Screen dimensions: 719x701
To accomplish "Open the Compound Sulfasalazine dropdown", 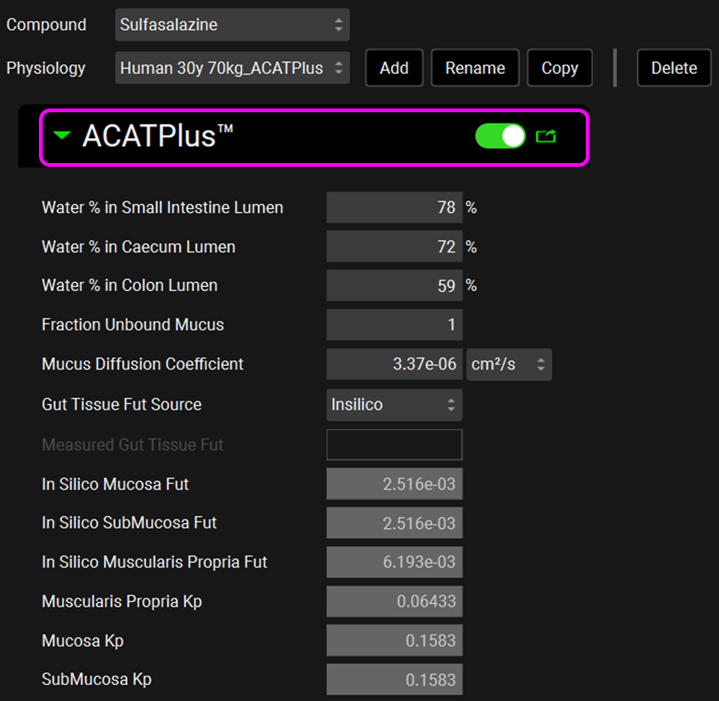I will [232, 25].
